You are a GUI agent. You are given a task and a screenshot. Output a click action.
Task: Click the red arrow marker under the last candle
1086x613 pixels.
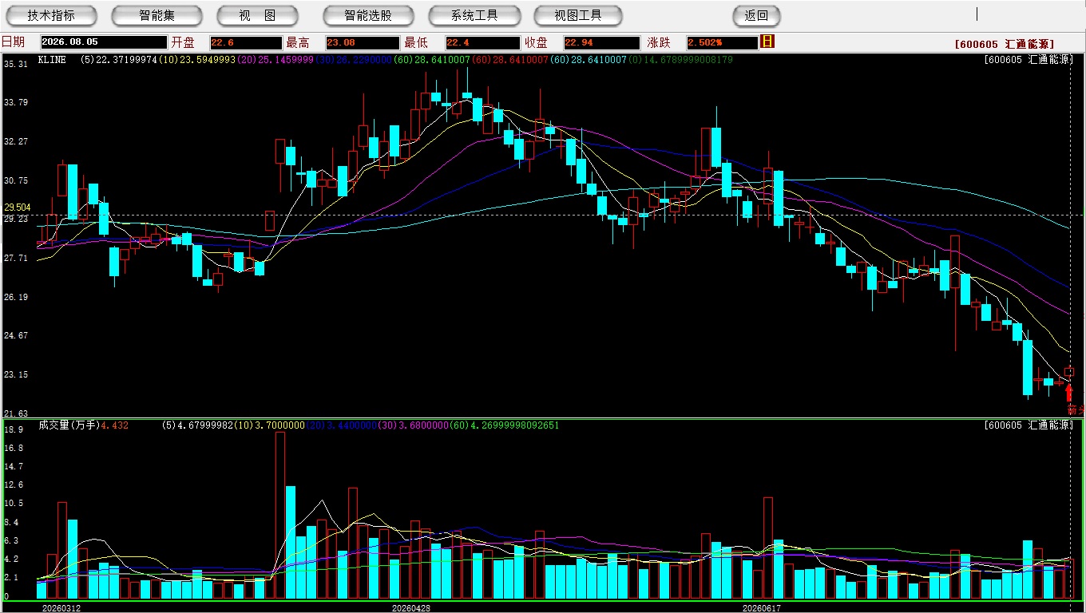(x=1069, y=393)
